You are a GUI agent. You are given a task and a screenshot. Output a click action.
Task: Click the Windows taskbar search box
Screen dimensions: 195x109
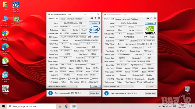pos(31,106)
